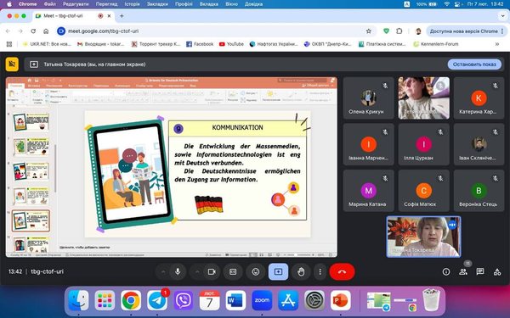The image size is (510, 318).
Task: Select Софія Матюх participant tile
Action: pyautogui.click(x=423, y=191)
